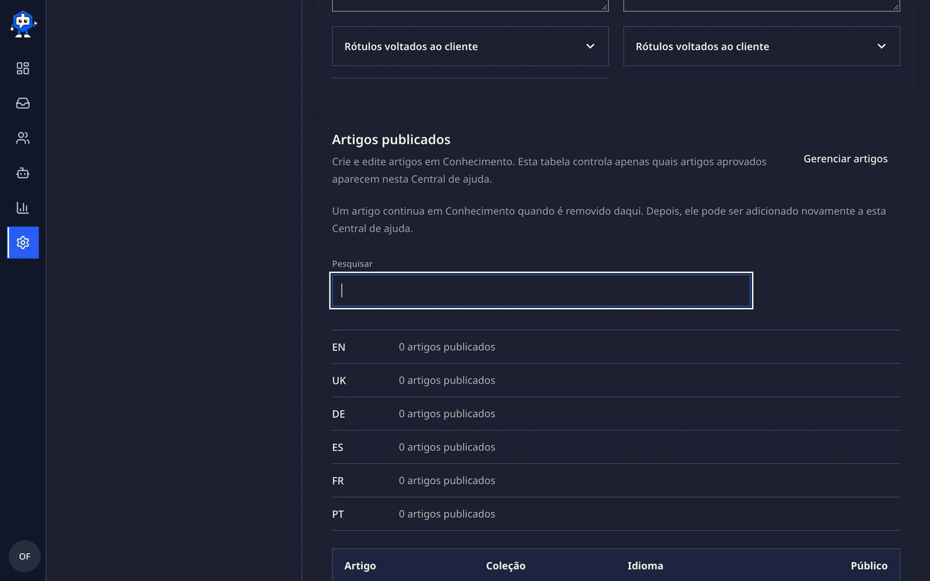This screenshot has height=581, width=930.
Task: Open the settings gear icon
Action: click(23, 243)
